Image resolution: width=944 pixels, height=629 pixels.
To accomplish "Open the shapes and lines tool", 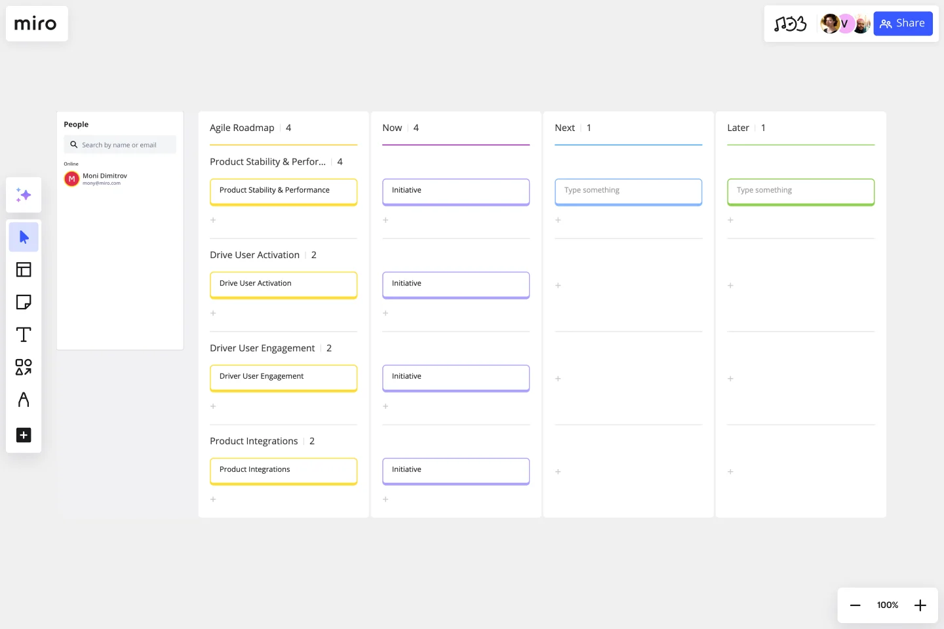I will 24,367.
